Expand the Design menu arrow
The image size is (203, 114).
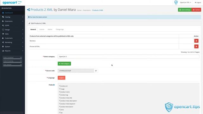coord(23,30)
